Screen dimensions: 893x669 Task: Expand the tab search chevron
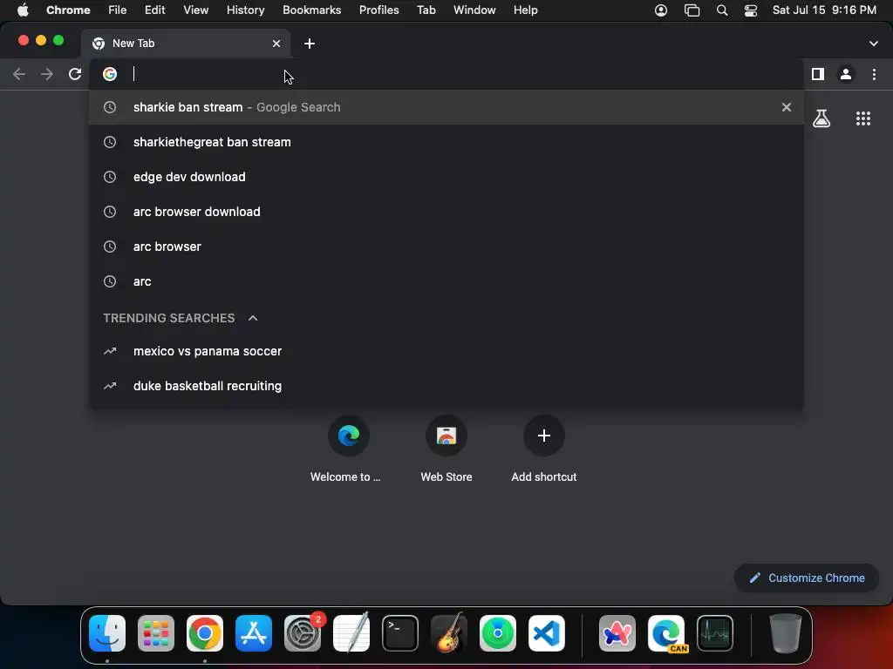click(873, 44)
